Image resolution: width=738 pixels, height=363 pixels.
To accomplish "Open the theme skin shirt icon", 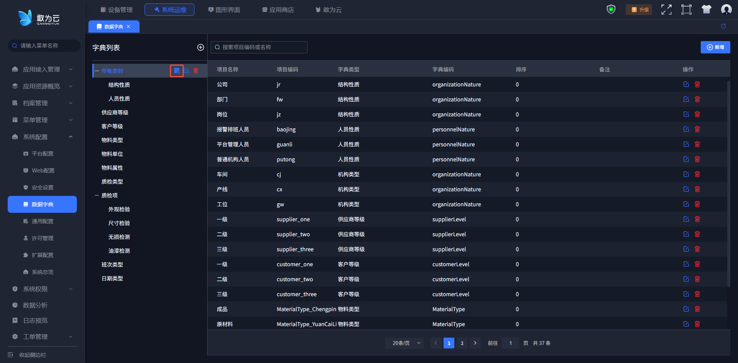I will [x=706, y=9].
